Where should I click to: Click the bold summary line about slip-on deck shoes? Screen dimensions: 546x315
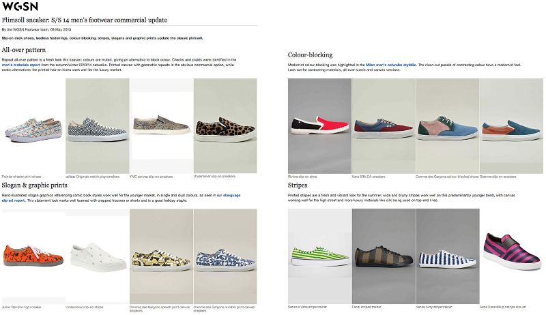pyautogui.click(x=102, y=38)
